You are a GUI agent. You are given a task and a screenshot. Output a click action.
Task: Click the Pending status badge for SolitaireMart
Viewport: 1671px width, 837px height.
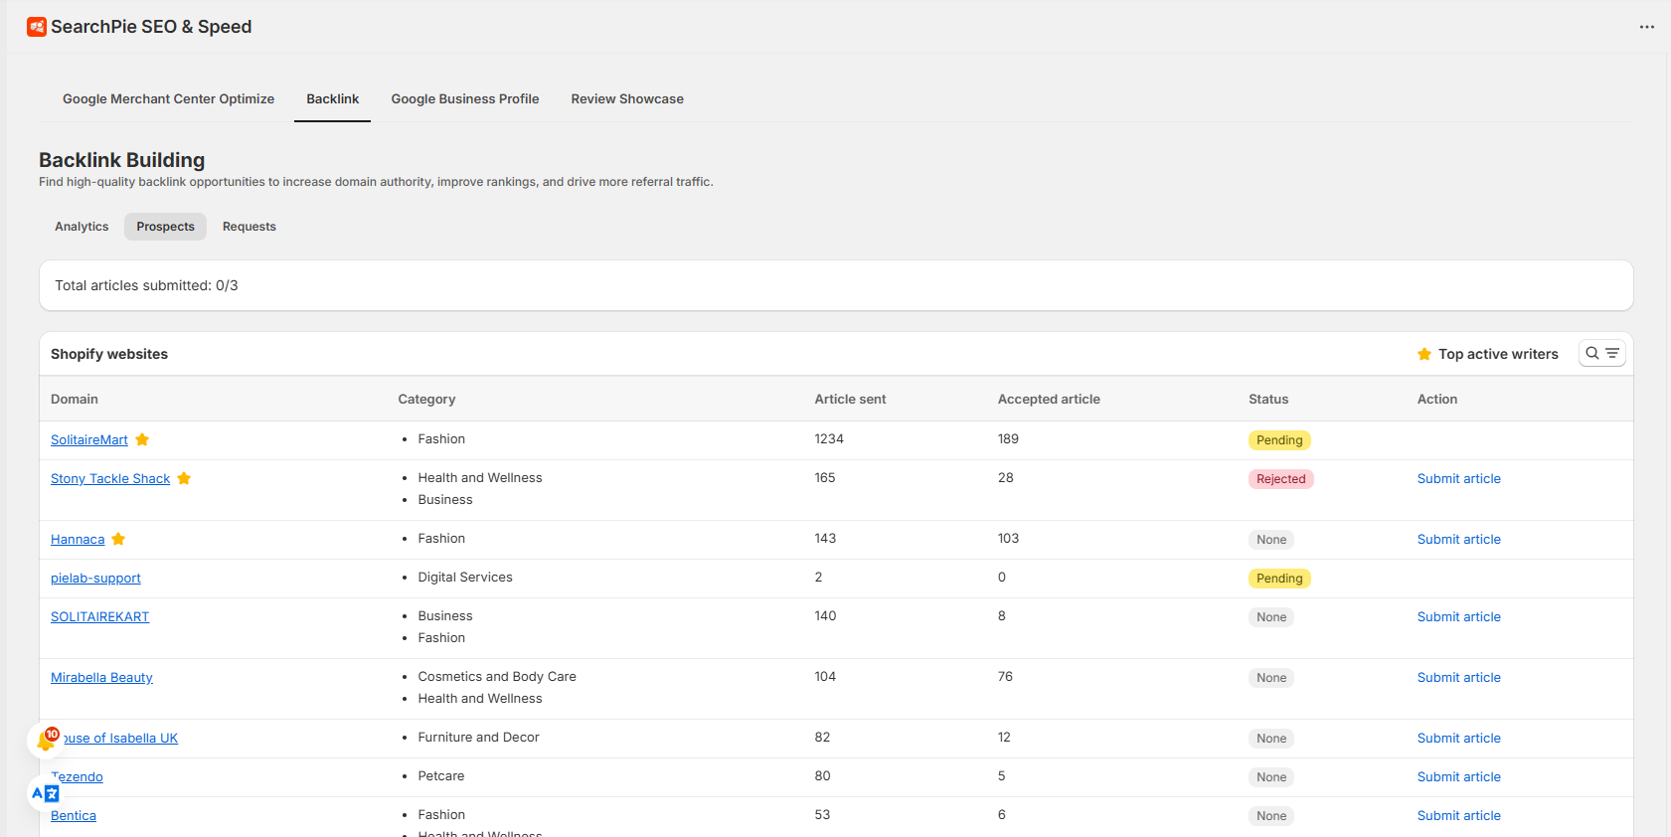click(1279, 440)
